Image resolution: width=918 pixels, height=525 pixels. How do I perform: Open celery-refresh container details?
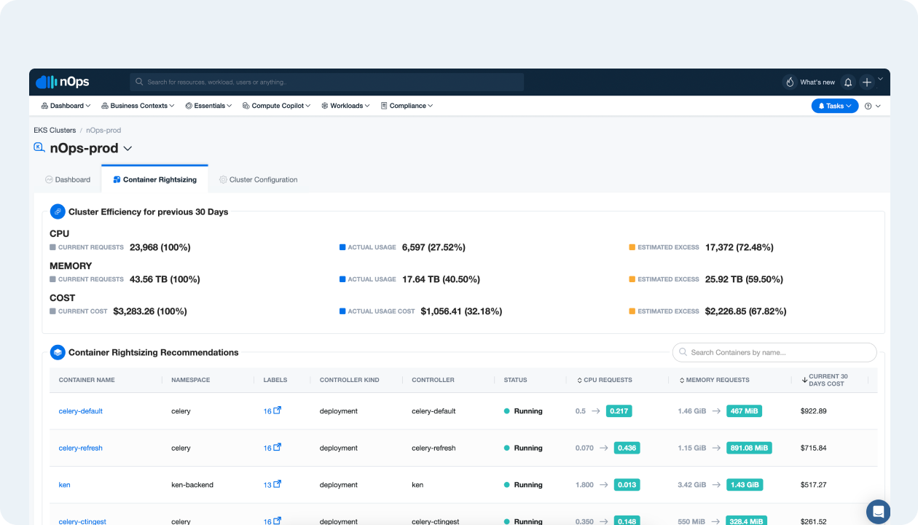[80, 448]
